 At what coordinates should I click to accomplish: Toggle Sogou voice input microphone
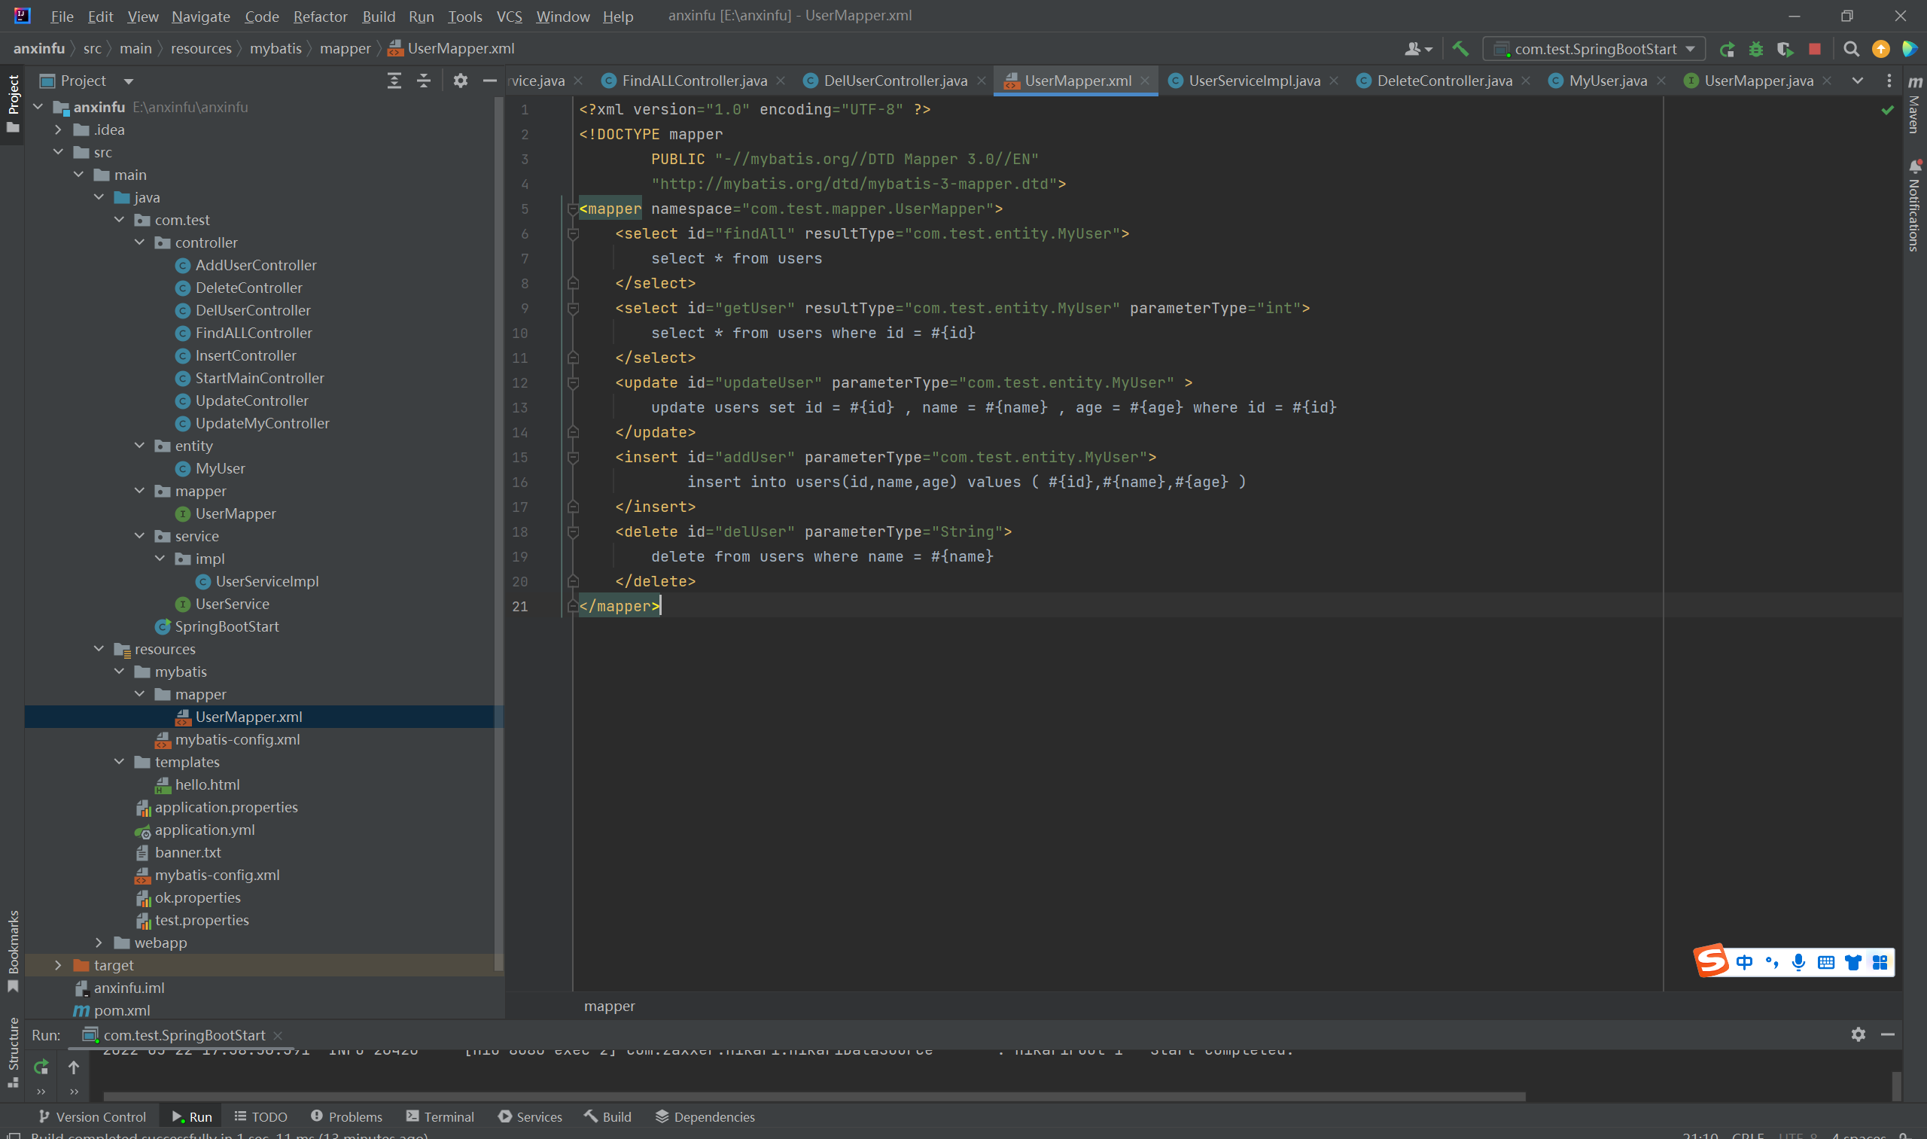coord(1798,961)
